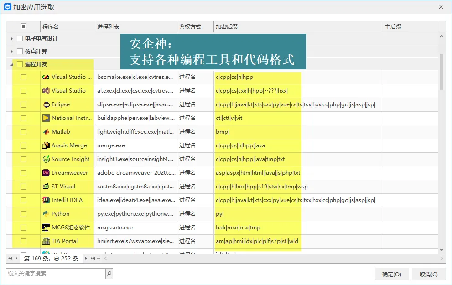452x285 pixels.
Task: Click the 加密后缀 column header
Action: (x=298, y=26)
